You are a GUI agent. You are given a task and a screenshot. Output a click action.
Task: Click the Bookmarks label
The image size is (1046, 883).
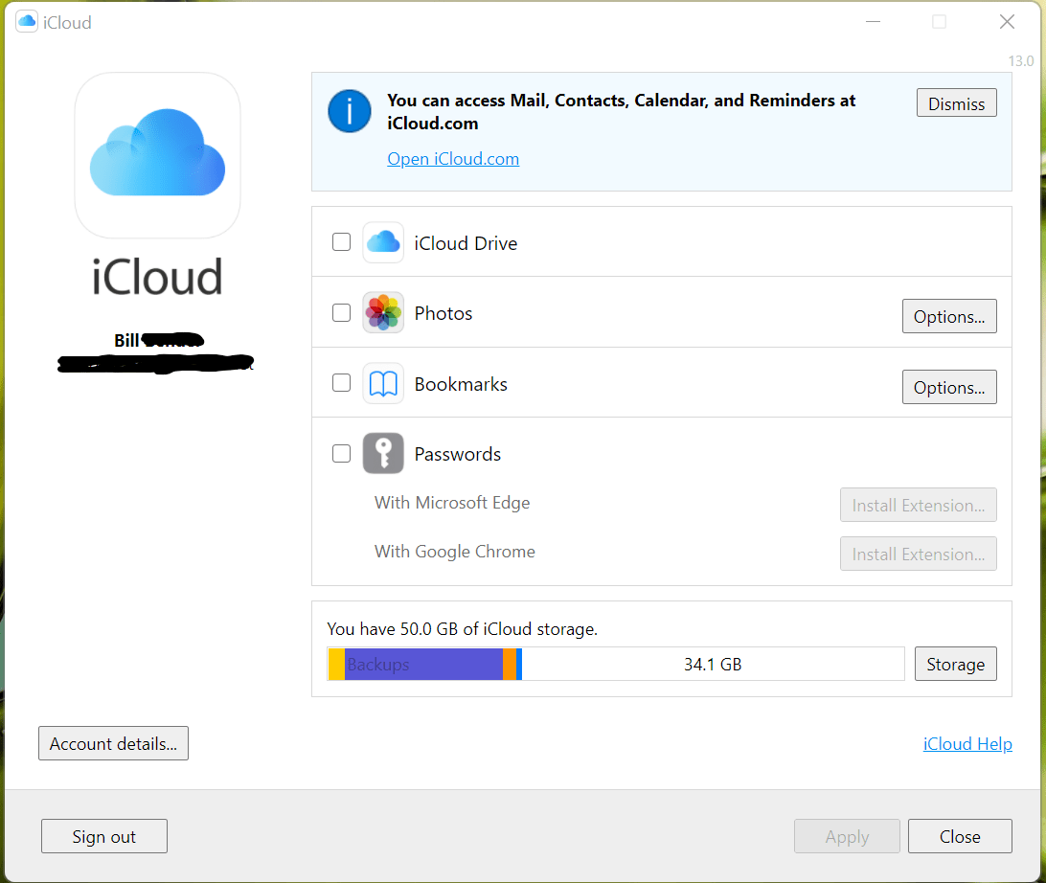coord(461,384)
